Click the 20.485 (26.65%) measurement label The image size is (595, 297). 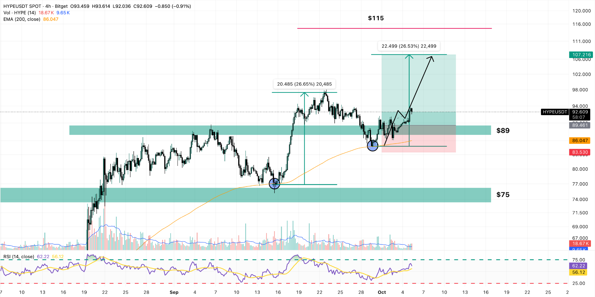[x=304, y=84]
